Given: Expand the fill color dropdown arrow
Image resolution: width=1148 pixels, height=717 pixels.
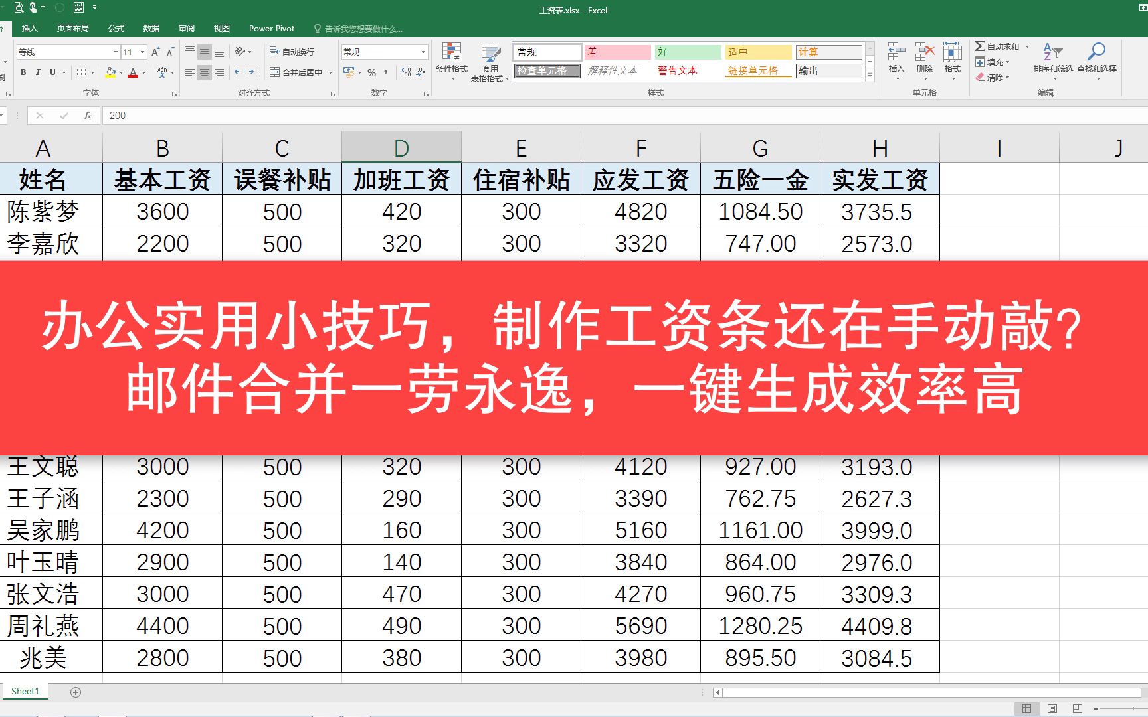Looking at the screenshot, I should pos(121,72).
